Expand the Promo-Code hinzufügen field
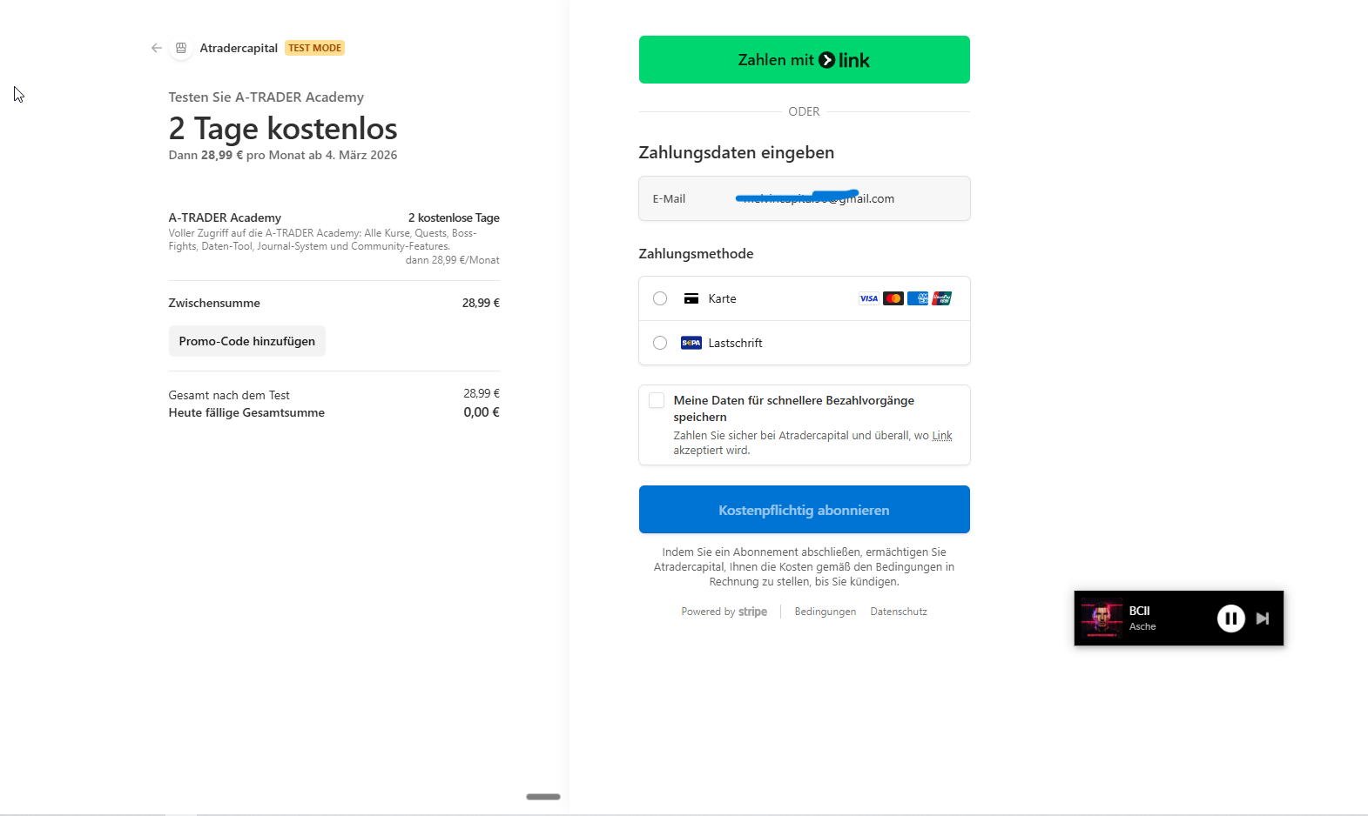This screenshot has width=1368, height=816. click(x=246, y=341)
